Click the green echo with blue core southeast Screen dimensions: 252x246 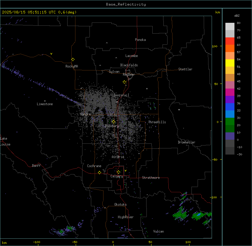198,216
